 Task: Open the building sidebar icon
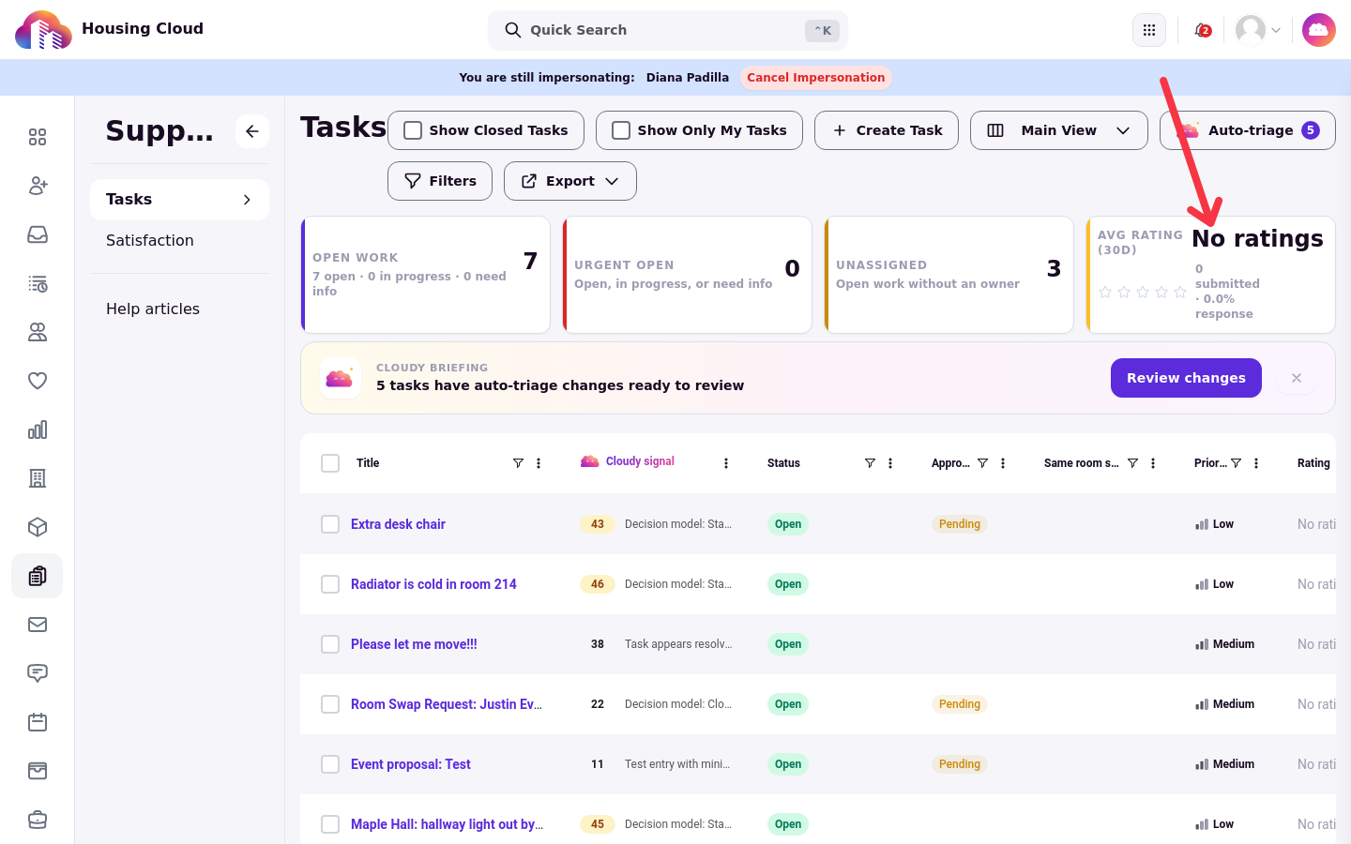click(38, 478)
